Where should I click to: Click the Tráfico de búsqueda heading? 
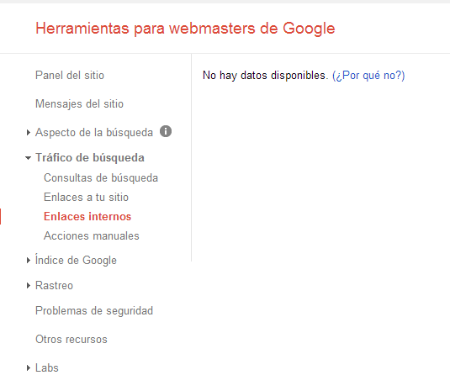coord(90,158)
